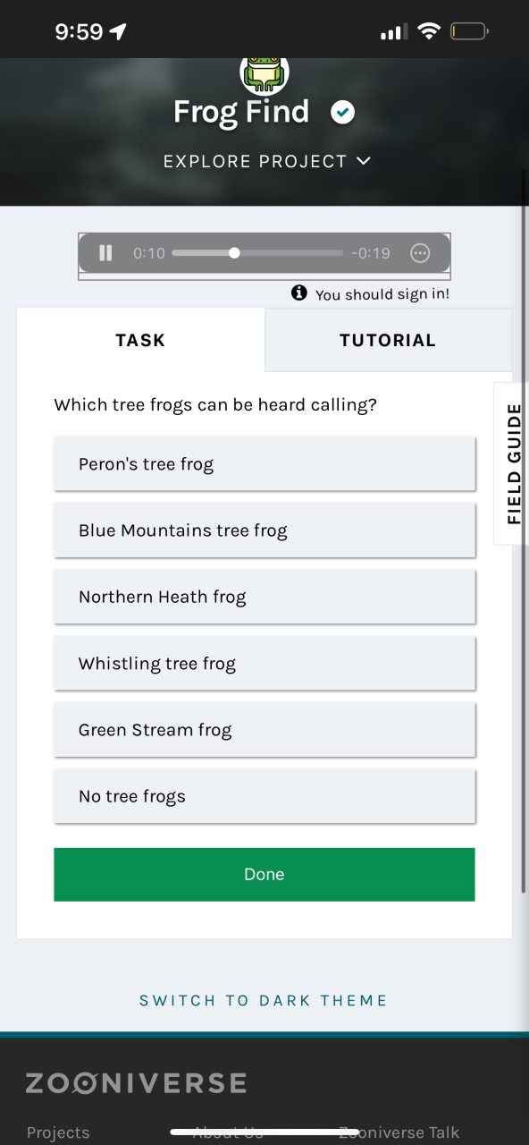Pause the frog call audio
529x1145 pixels.
105,253
